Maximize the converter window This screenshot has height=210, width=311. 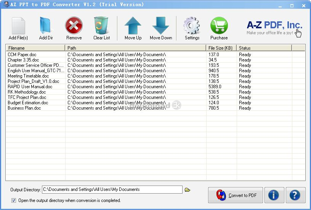click(292, 6)
